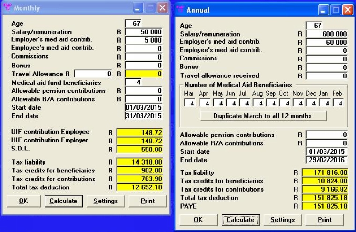Viewport: 356px width, 232px height.
Task: Click the Feb beneficiaries field
Action: point(338,103)
